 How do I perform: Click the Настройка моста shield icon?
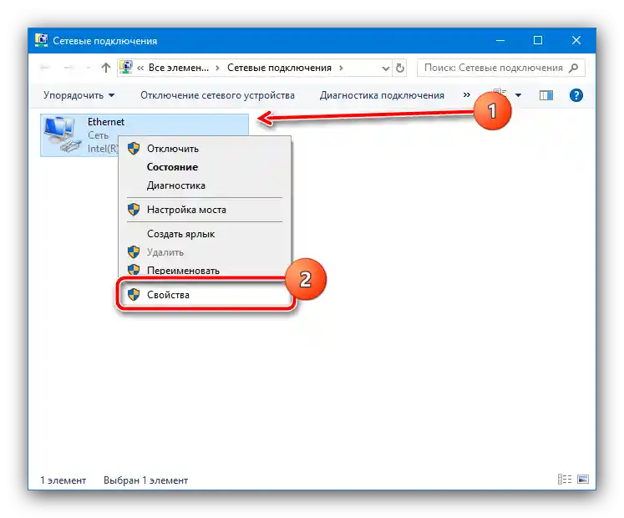(134, 210)
